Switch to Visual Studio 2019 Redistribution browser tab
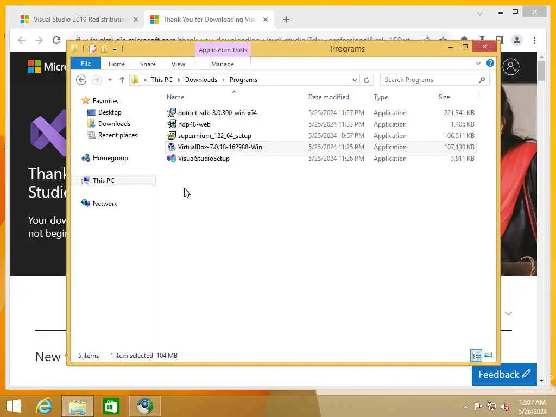 [x=79, y=20]
